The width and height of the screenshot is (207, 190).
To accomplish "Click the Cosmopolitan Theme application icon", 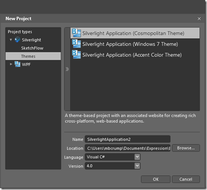I will pos(76,33).
